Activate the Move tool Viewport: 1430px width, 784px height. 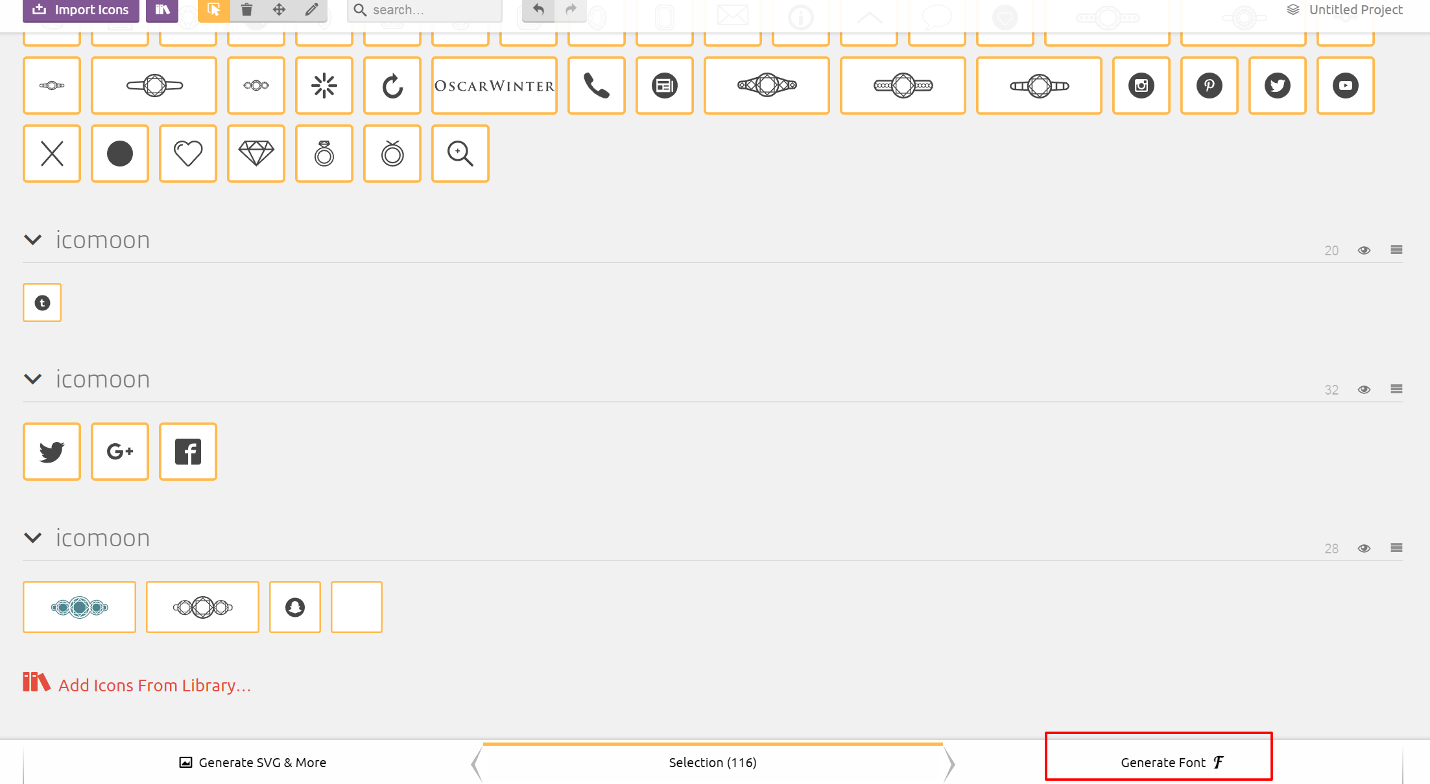(279, 10)
